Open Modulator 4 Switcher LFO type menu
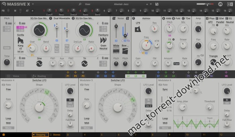 [39, 80]
